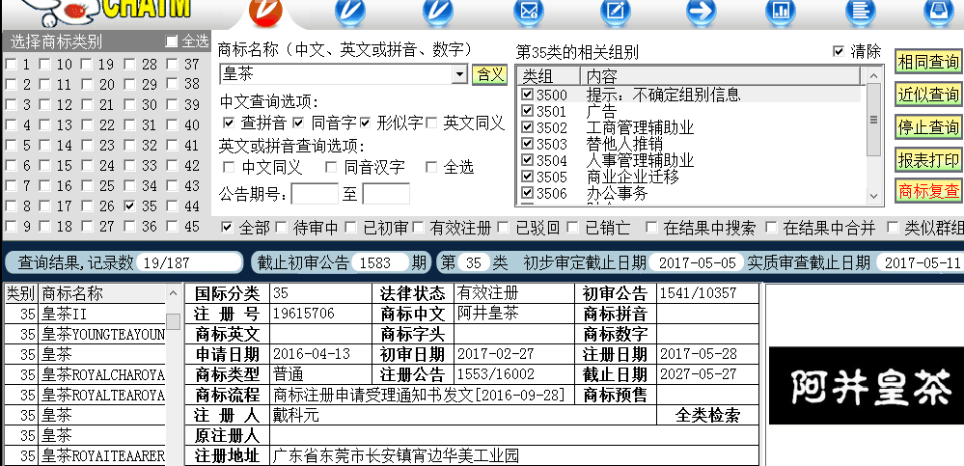Viewport: 964px width, 466px height.
Task: Check class 28 checkbox
Action: tap(129, 64)
